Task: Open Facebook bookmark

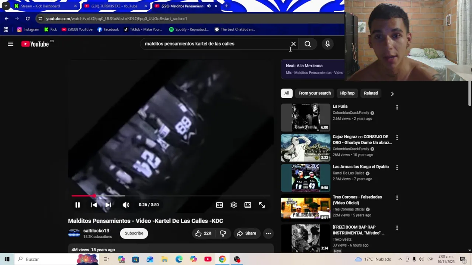Action: (108, 29)
